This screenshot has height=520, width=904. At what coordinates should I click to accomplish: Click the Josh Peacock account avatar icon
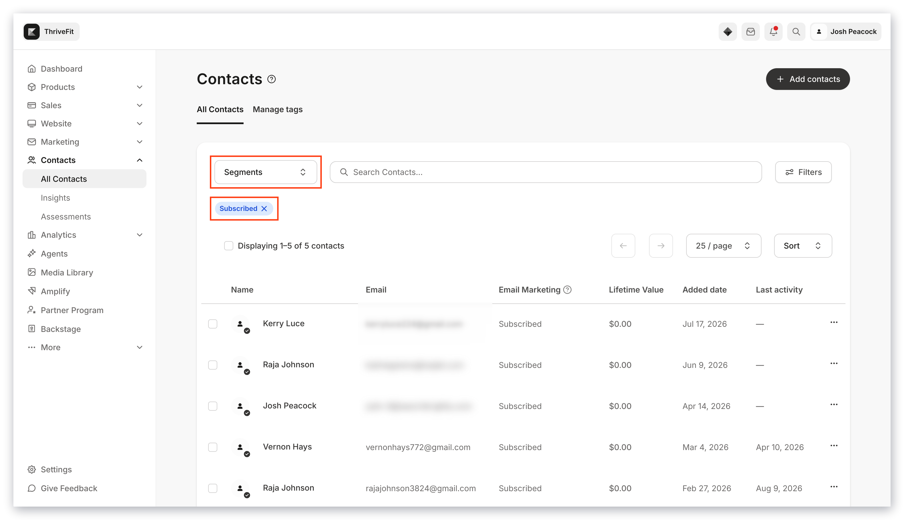coord(819,32)
